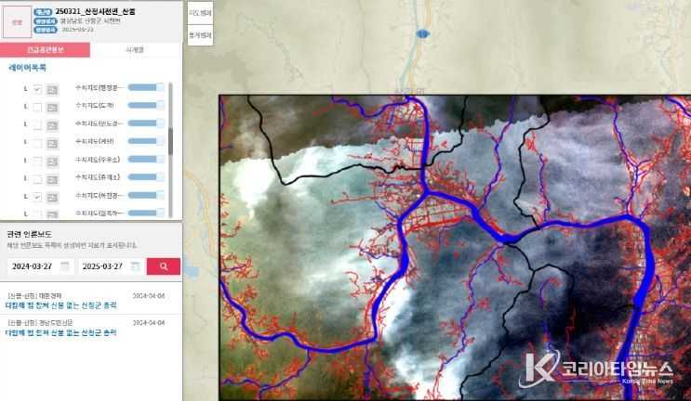Click the layer icon in the seventh layer row
Screen dimensions: 691x401
tap(53, 198)
